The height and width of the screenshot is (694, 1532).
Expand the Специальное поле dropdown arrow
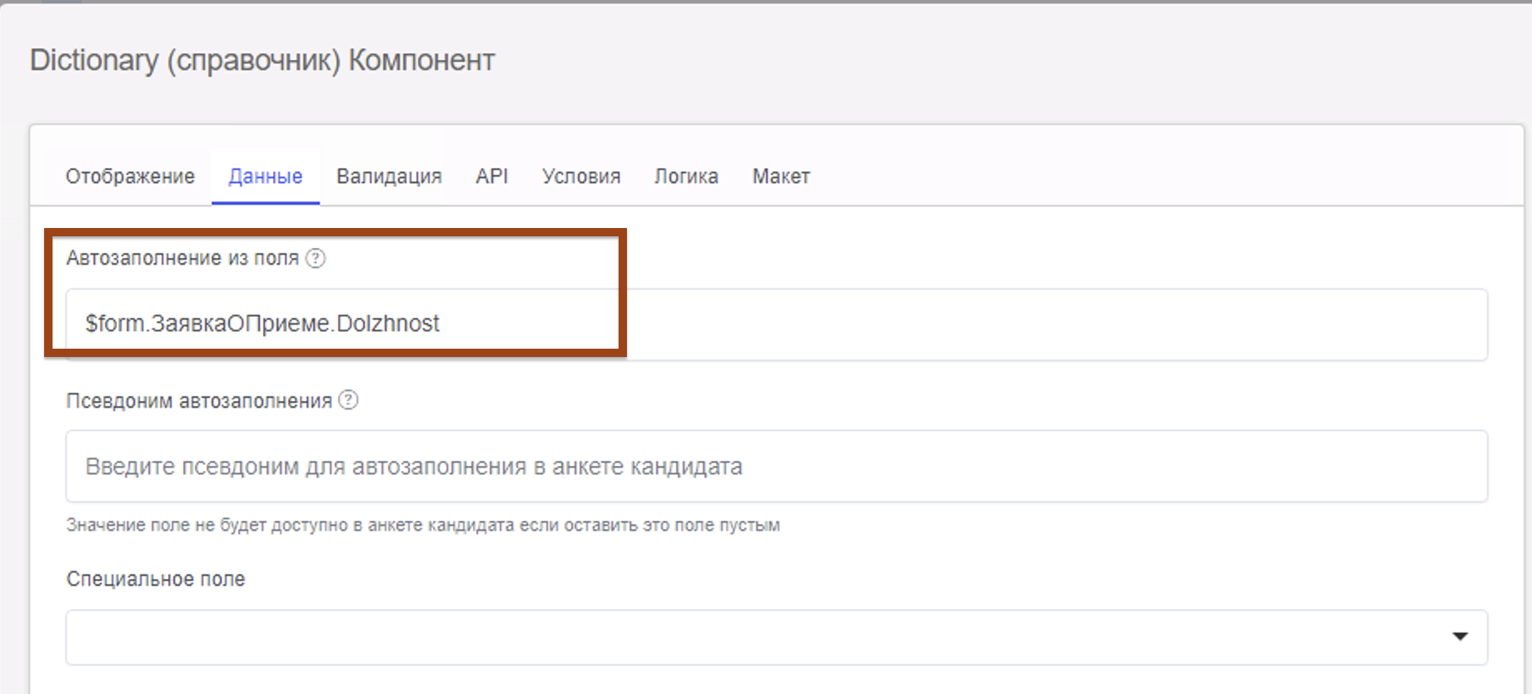tap(1460, 637)
